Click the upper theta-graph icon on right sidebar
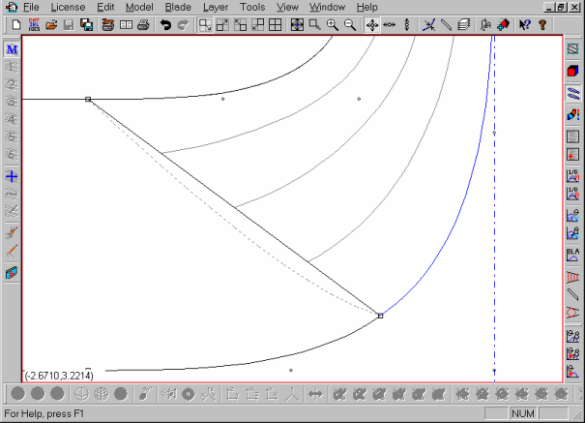The image size is (585, 423). click(573, 216)
